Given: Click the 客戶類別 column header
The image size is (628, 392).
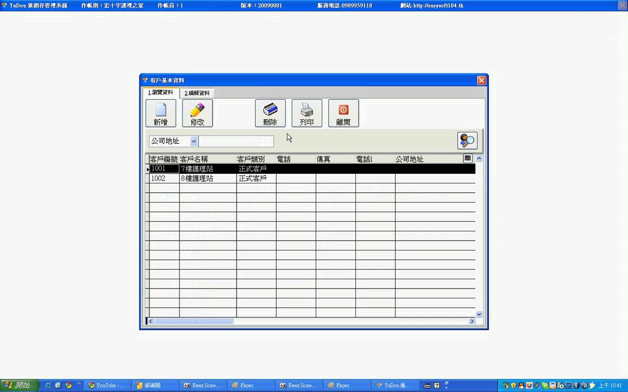Looking at the screenshot, I should (256, 159).
